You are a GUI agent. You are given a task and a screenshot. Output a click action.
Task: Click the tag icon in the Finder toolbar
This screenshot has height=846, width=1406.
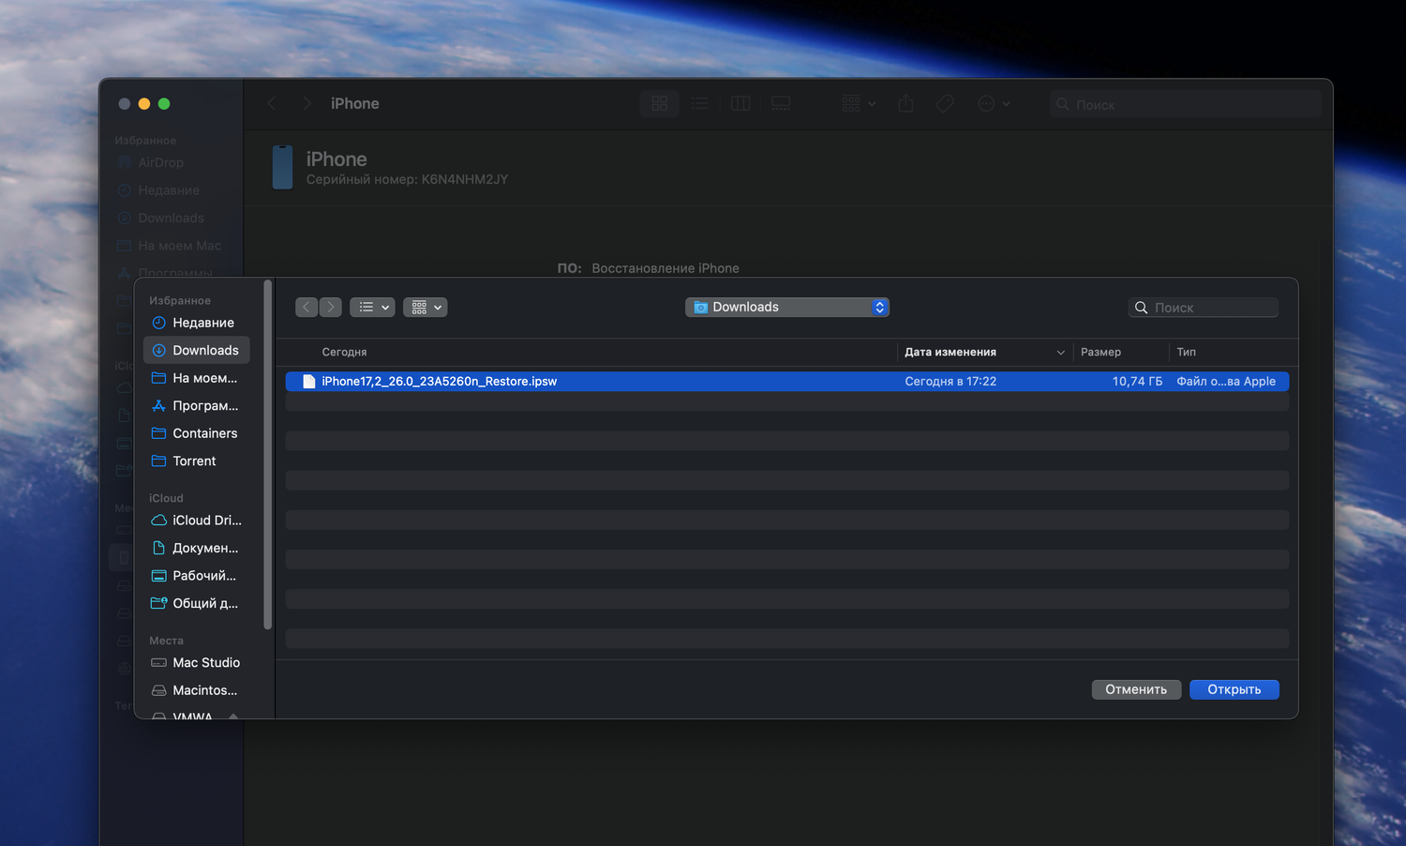click(945, 103)
